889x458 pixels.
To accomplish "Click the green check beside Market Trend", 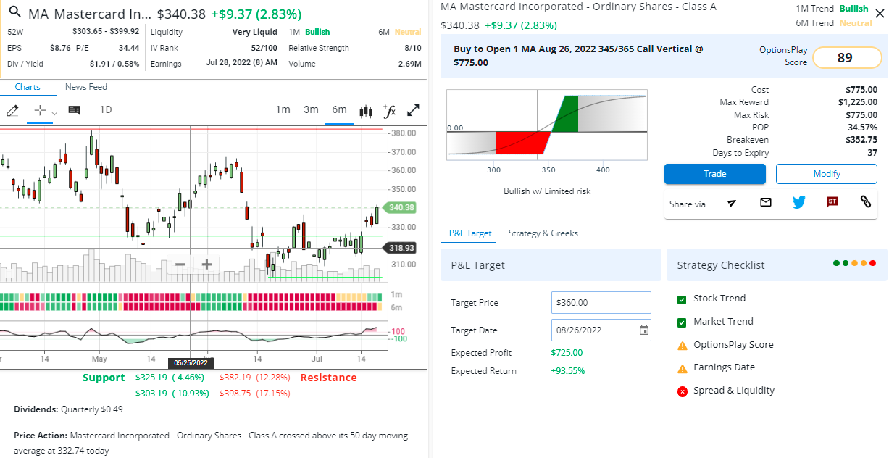I will coord(682,322).
